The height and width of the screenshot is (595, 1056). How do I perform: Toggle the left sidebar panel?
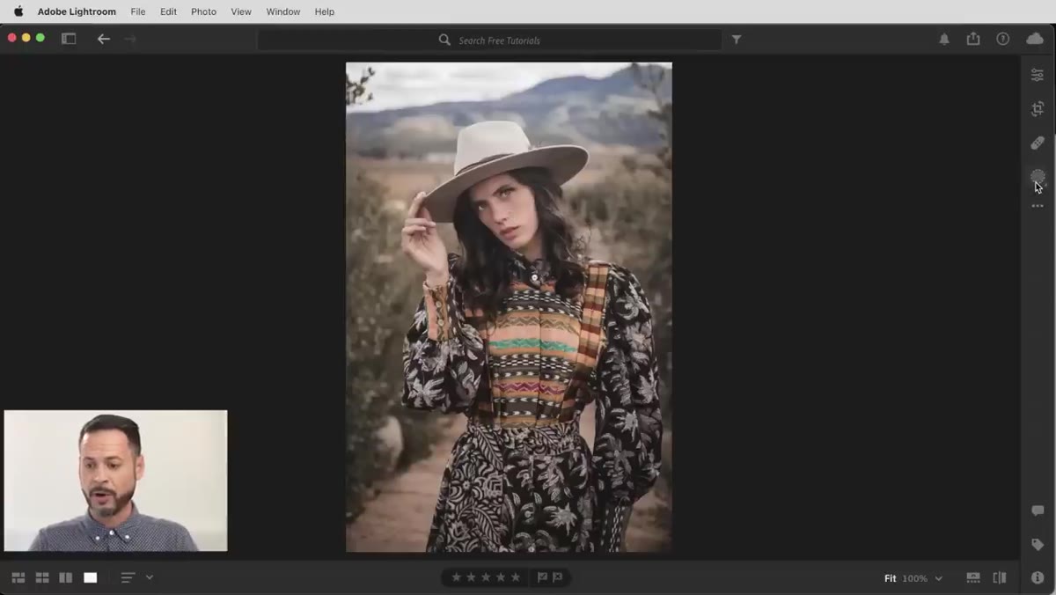(69, 39)
